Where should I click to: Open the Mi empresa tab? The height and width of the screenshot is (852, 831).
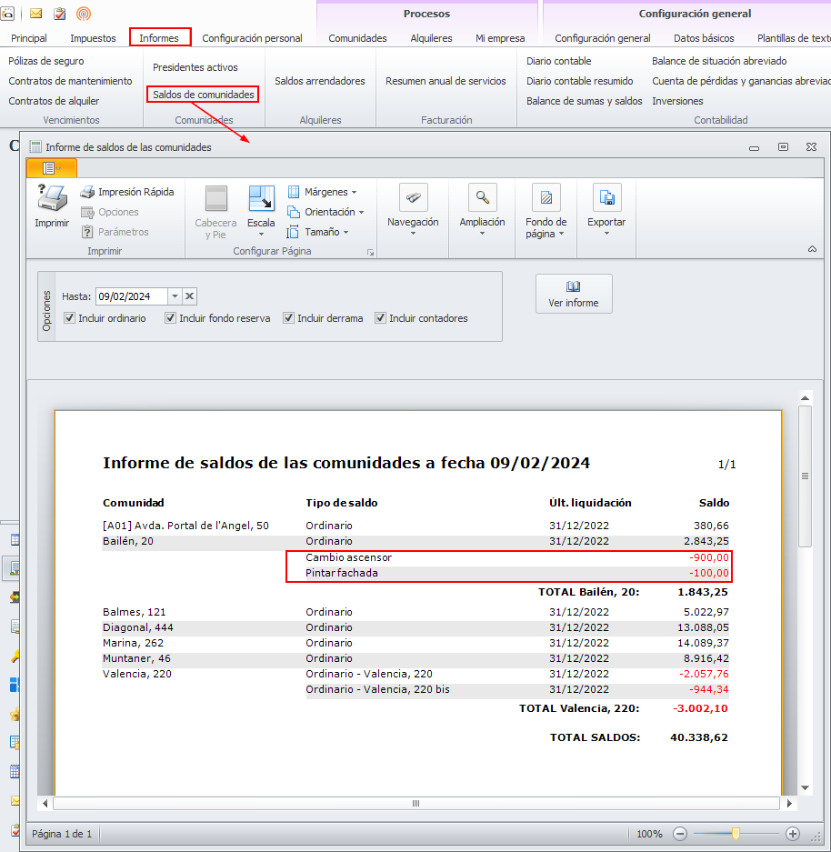point(500,38)
